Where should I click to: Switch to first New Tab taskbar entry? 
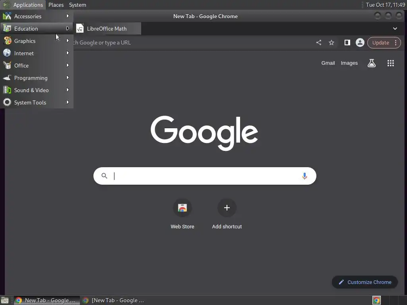pos(47,300)
